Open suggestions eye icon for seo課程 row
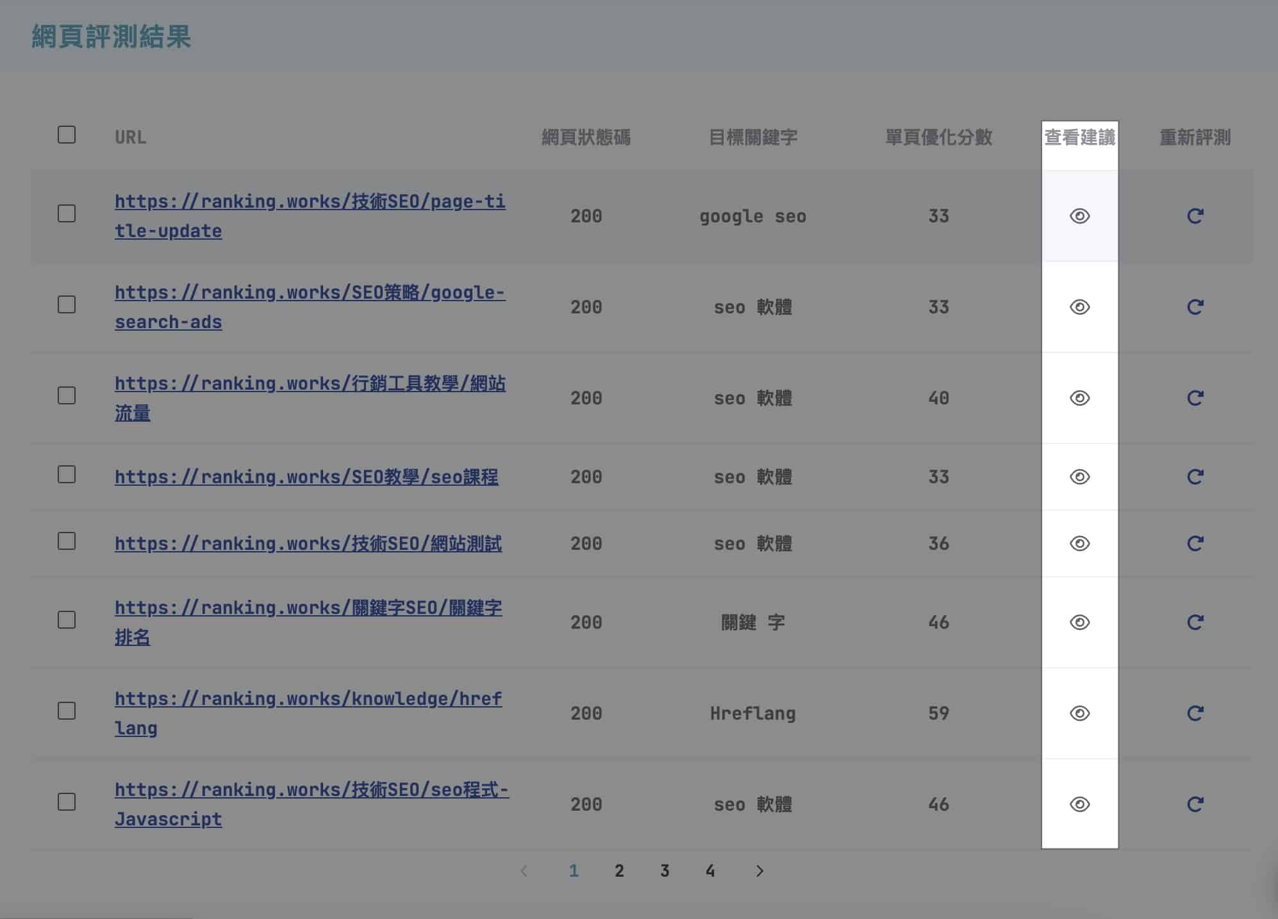This screenshot has width=1278, height=919. click(1079, 477)
